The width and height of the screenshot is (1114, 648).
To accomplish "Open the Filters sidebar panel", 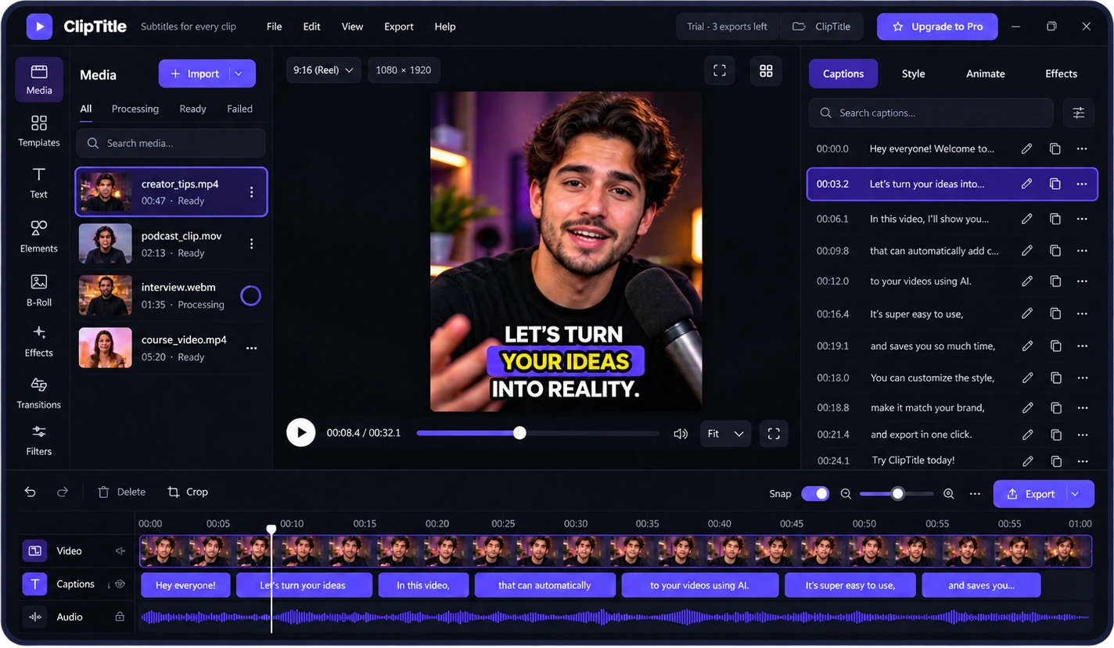I will [38, 440].
